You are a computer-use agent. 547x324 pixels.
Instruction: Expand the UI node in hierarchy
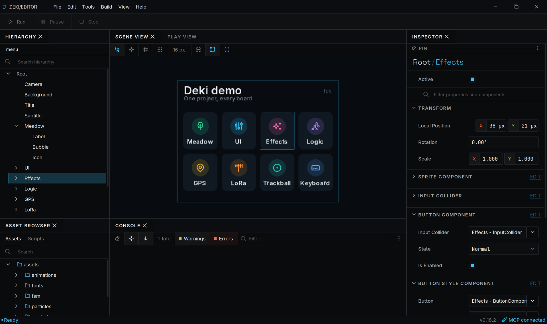tap(16, 168)
